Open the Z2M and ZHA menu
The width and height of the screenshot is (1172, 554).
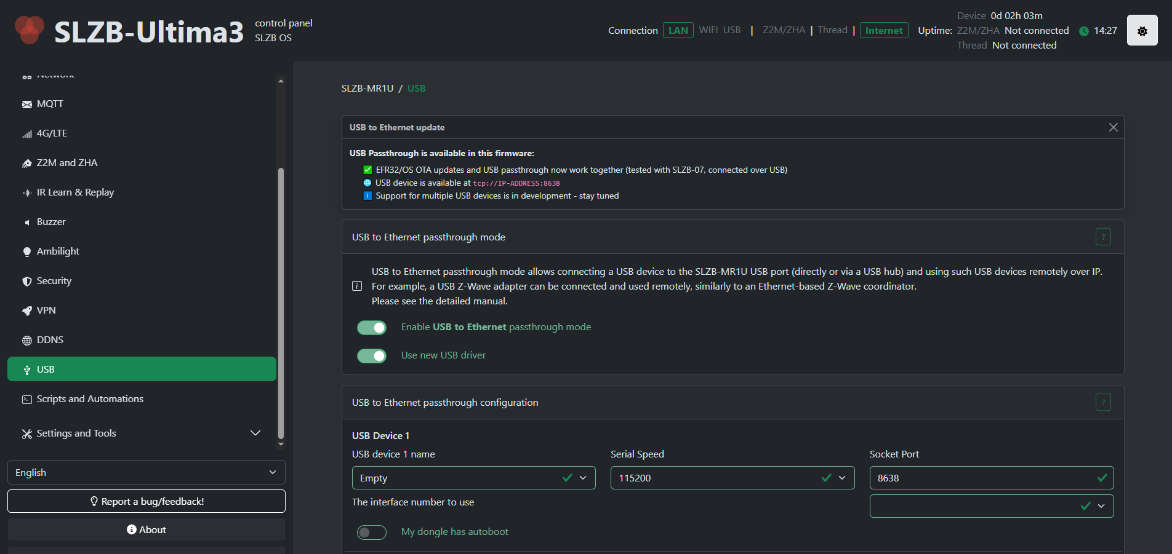pos(67,163)
